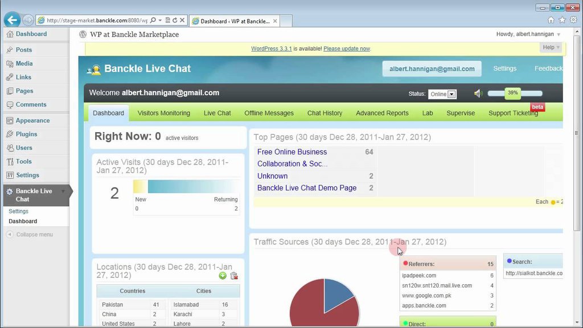Click the green add location icon

223,276
